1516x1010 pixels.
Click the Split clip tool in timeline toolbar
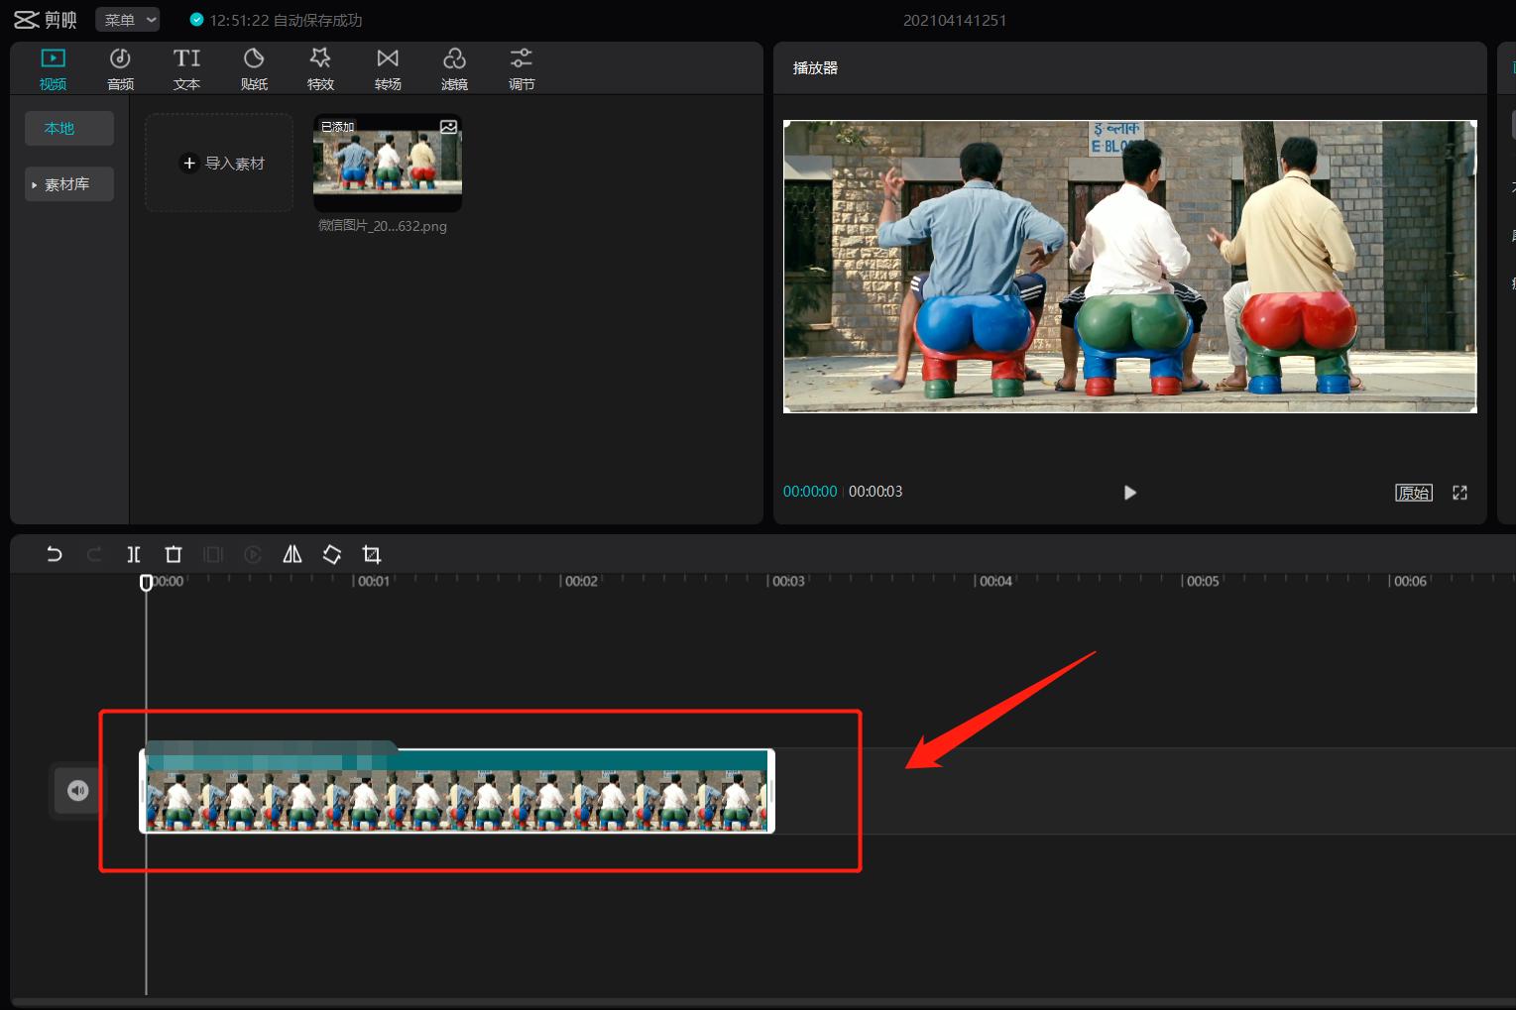point(134,554)
